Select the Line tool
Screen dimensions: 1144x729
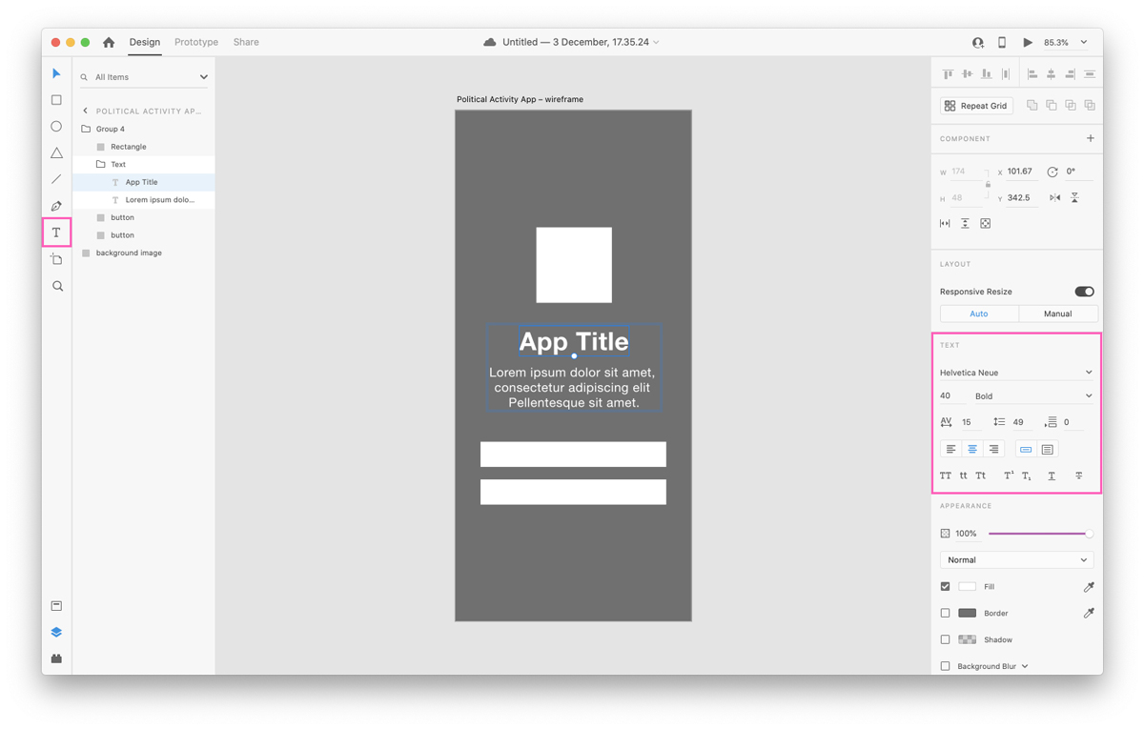[56, 179]
